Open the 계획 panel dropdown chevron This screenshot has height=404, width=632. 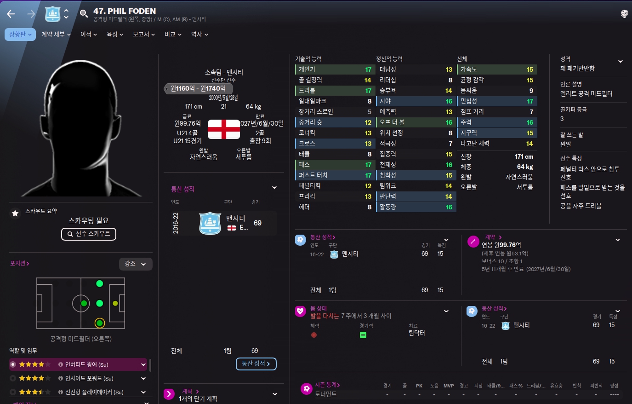(275, 394)
